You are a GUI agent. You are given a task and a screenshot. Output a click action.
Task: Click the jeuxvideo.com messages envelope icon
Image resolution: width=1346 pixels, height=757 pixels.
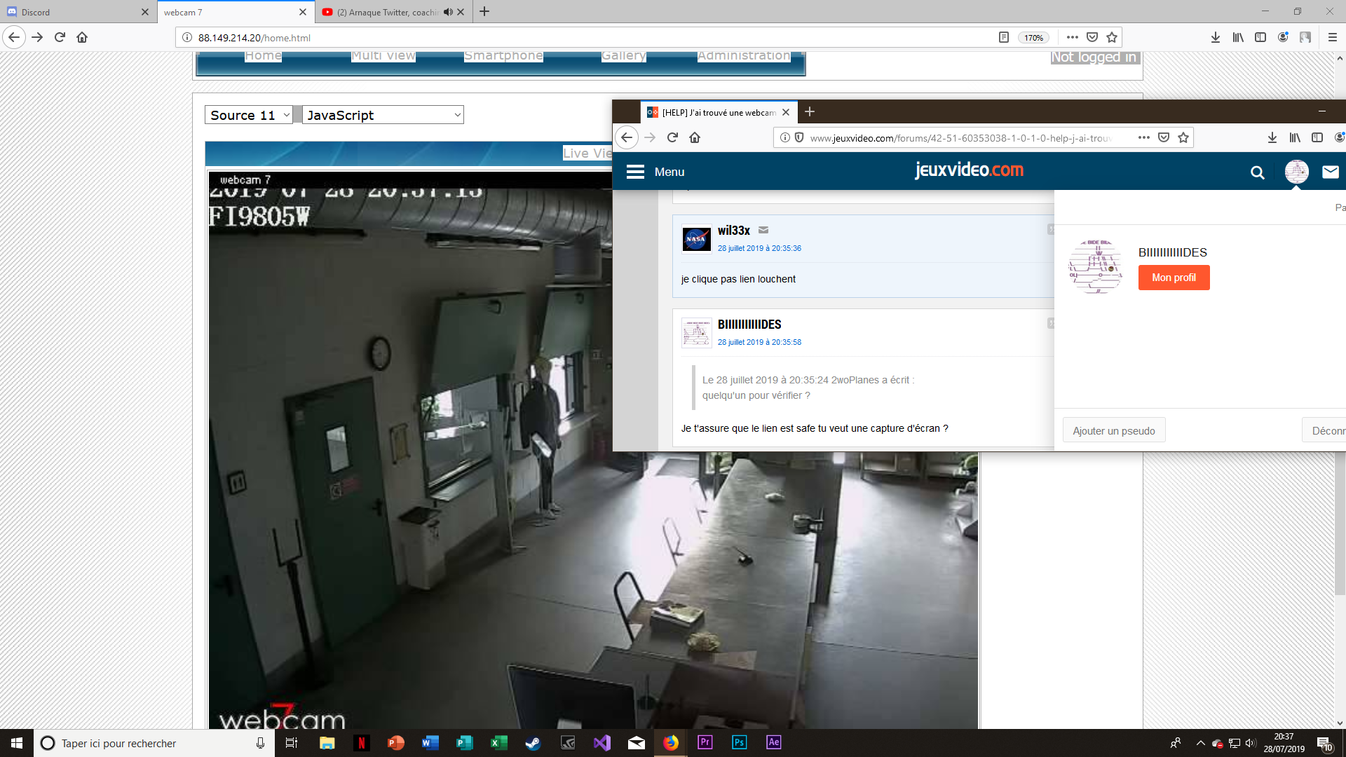pos(1330,172)
